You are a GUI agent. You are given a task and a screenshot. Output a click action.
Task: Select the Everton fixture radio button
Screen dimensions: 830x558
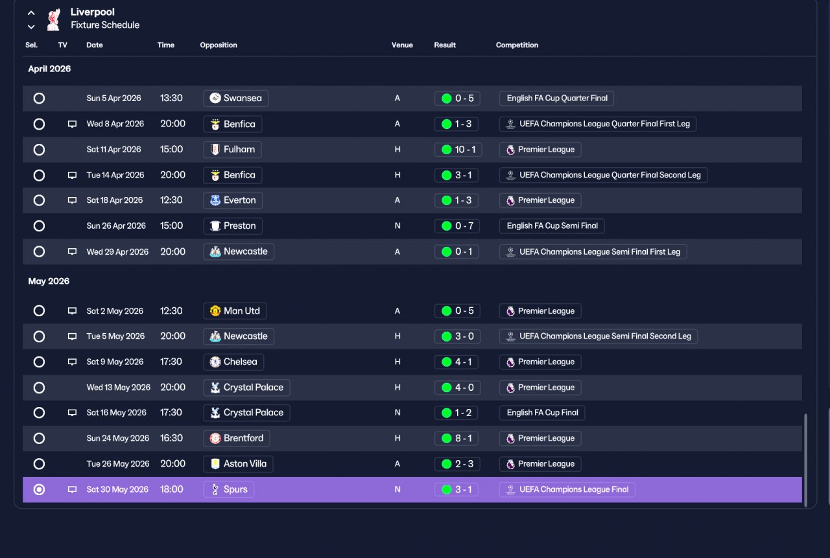39,200
